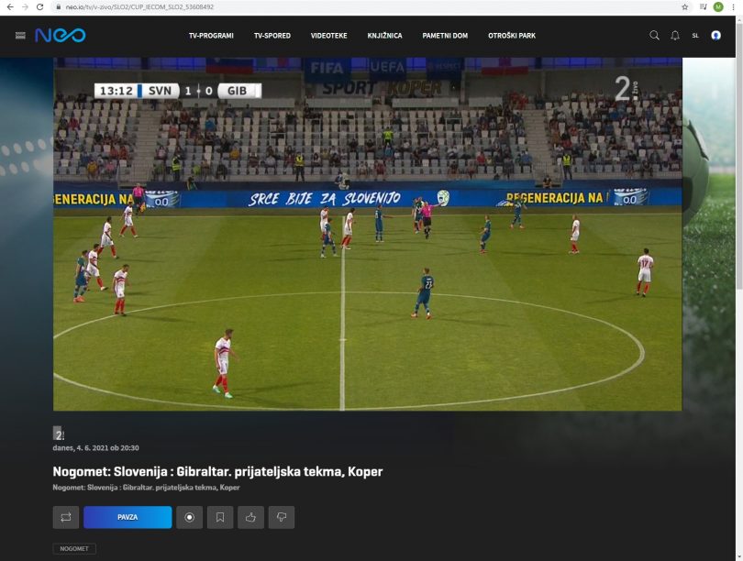Go back using the browser back arrow

tap(11, 6)
